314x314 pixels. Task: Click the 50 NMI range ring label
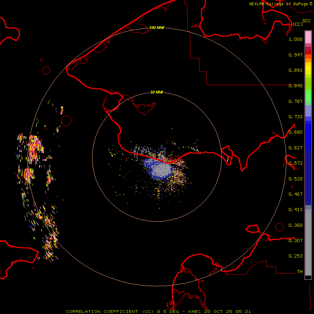[x=157, y=92]
